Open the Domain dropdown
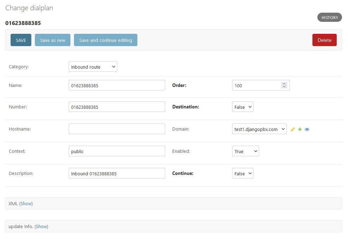The height and width of the screenshot is (239, 348). pyautogui.click(x=259, y=129)
